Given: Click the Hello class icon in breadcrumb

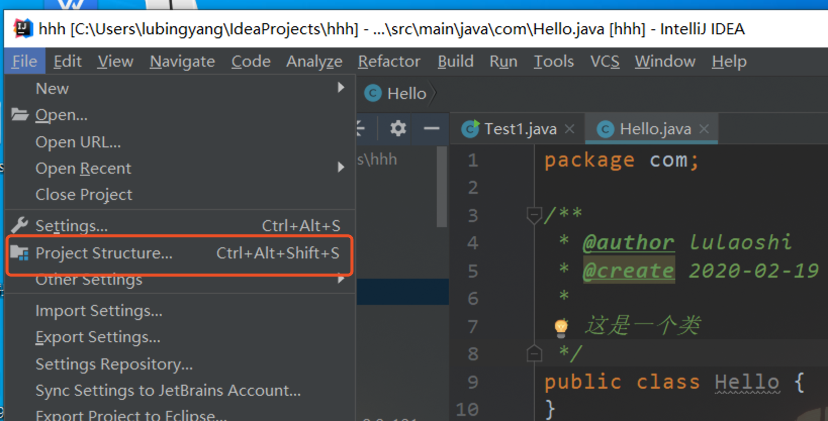Looking at the screenshot, I should click(x=373, y=93).
